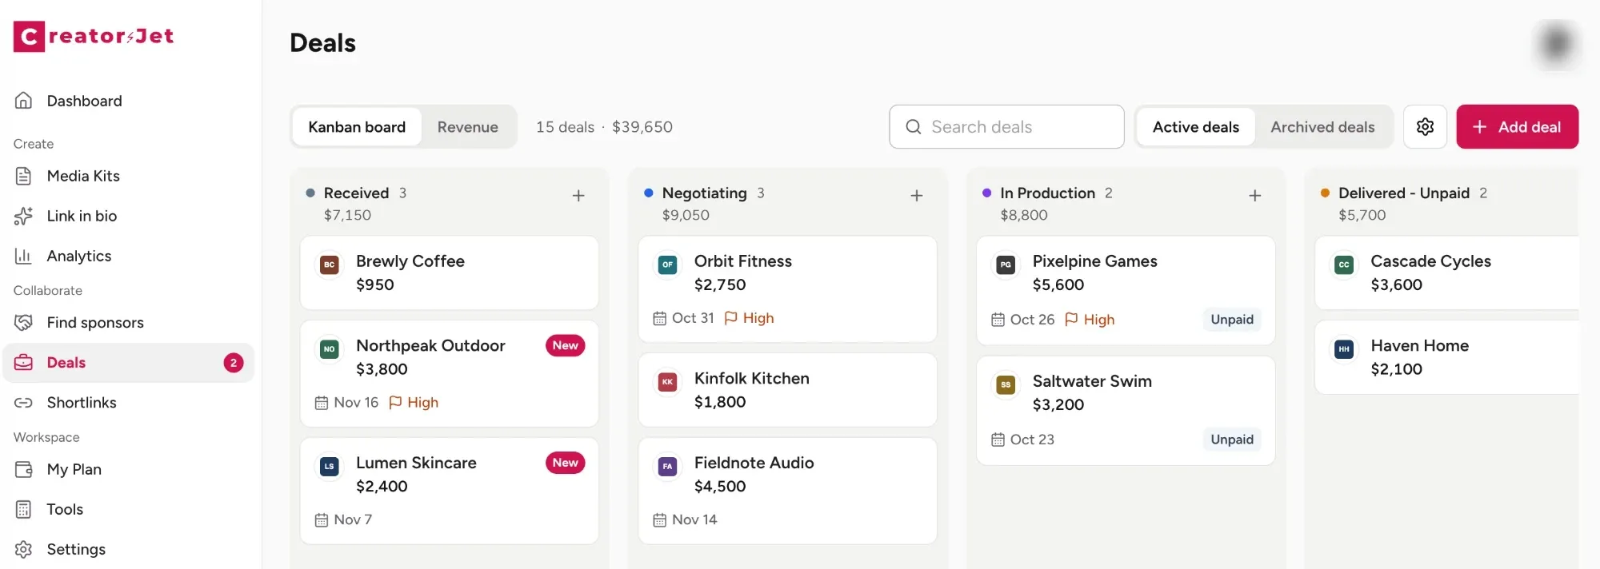The image size is (1600, 569).
Task: Add a deal to In Production column
Action: [x=1255, y=196]
